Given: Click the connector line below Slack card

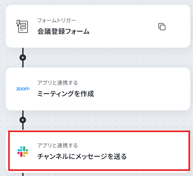Looking at the screenshot, I should click(23, 174).
